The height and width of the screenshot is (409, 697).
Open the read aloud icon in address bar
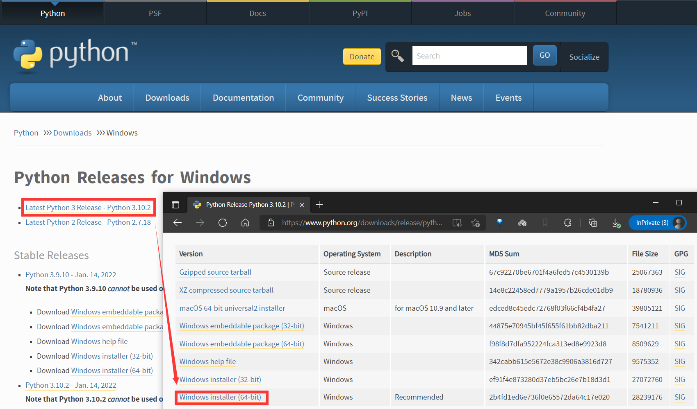tap(457, 223)
